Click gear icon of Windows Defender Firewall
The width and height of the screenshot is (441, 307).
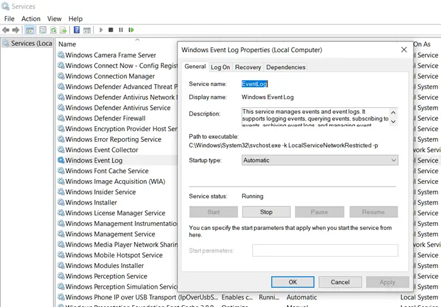click(61, 118)
